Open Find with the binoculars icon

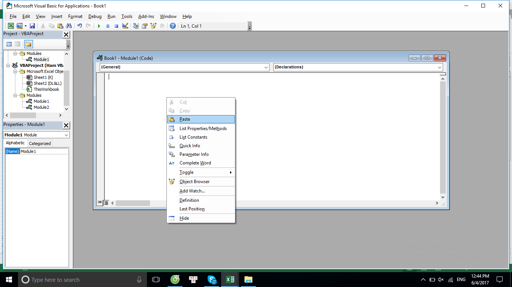[69, 26]
